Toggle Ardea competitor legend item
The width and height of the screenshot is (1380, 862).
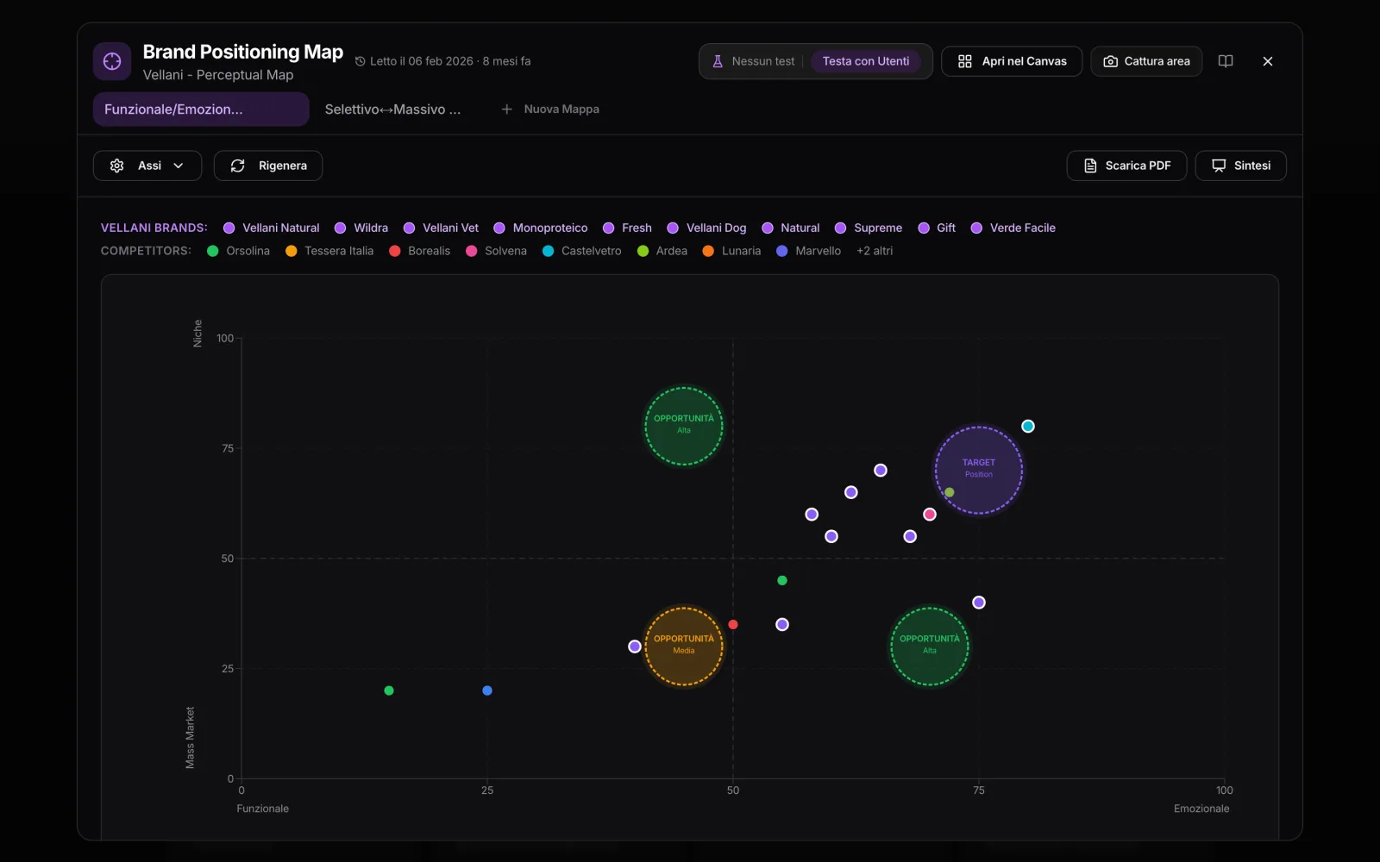click(x=662, y=251)
